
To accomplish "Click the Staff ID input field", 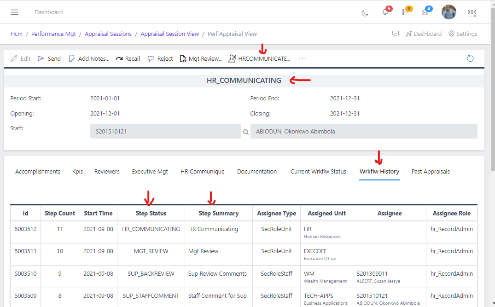I will click(165, 132).
